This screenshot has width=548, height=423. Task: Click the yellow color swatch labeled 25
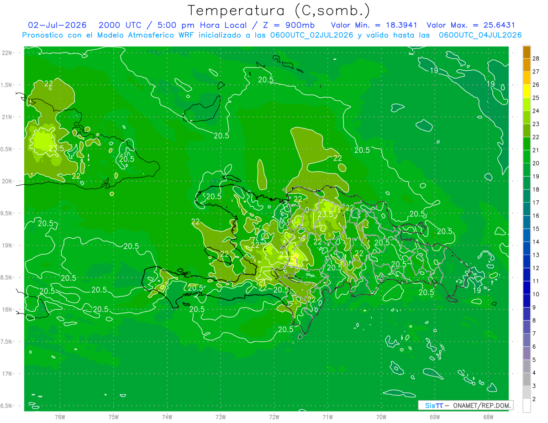[x=527, y=91]
